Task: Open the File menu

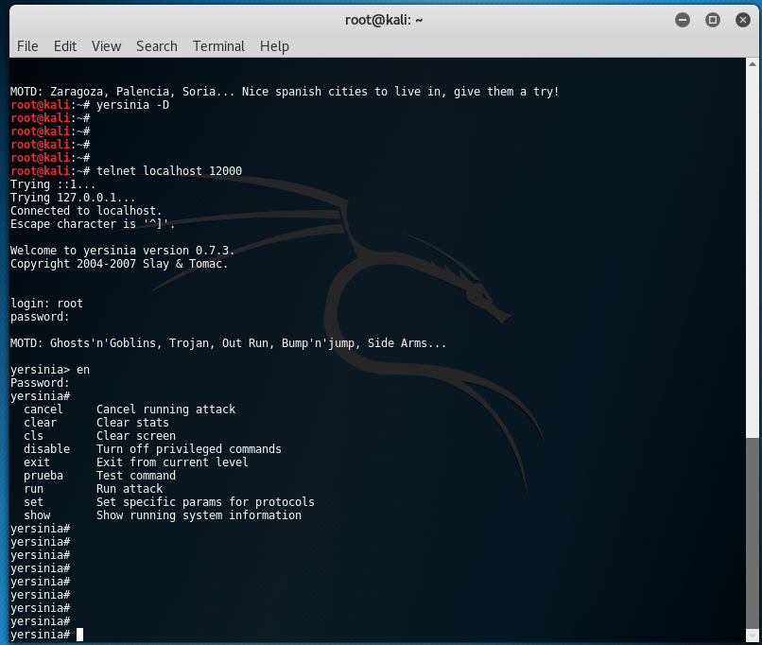Action: point(27,46)
